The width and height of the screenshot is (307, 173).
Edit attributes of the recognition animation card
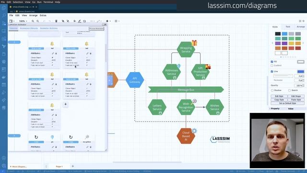click(x=87, y=147)
